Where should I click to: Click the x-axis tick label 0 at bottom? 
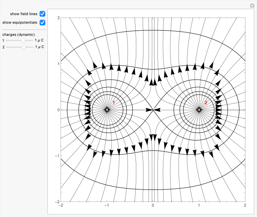click(x=153, y=205)
